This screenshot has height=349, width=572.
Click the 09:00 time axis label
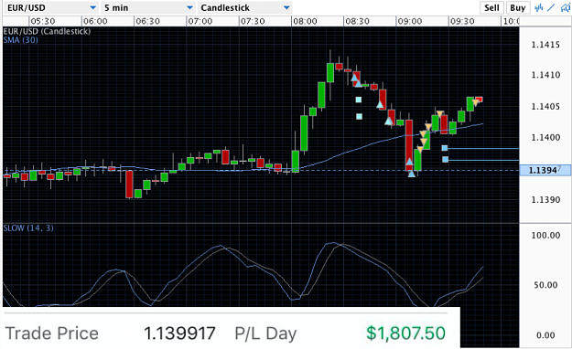(x=410, y=22)
